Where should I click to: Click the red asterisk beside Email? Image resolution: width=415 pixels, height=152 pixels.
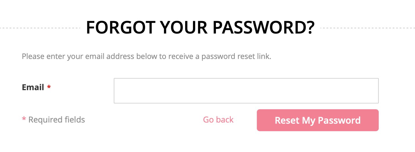pyautogui.click(x=49, y=87)
